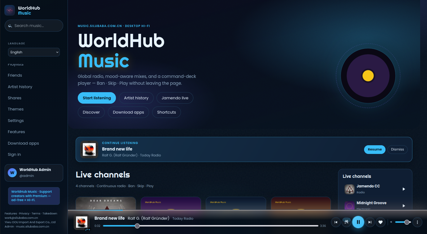Click the Artist history hero pill button
This screenshot has width=427, height=234.
point(136,98)
